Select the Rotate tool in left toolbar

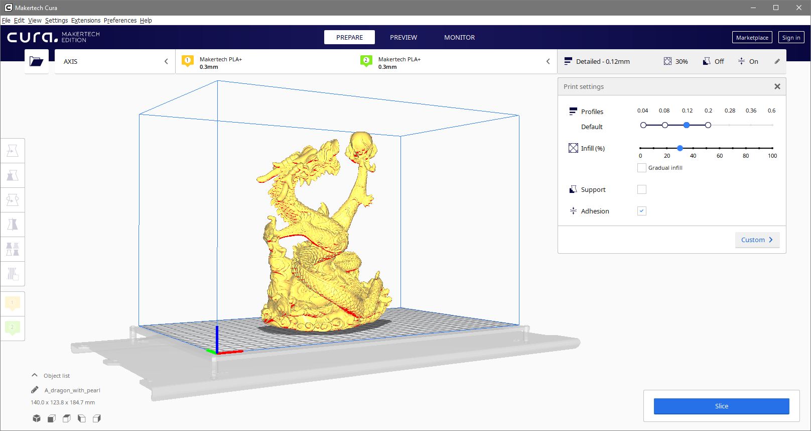point(13,200)
